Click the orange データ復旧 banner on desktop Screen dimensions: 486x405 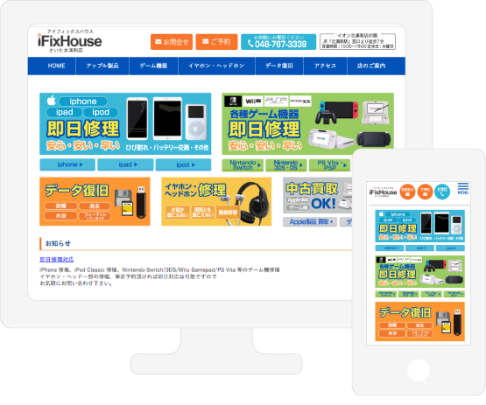(95, 201)
